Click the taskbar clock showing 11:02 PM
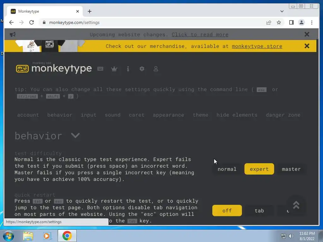The height and width of the screenshot is (242, 323). tap(307, 236)
